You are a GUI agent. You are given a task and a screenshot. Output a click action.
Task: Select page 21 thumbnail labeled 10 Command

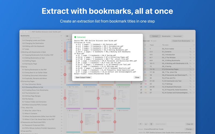pos(73,98)
